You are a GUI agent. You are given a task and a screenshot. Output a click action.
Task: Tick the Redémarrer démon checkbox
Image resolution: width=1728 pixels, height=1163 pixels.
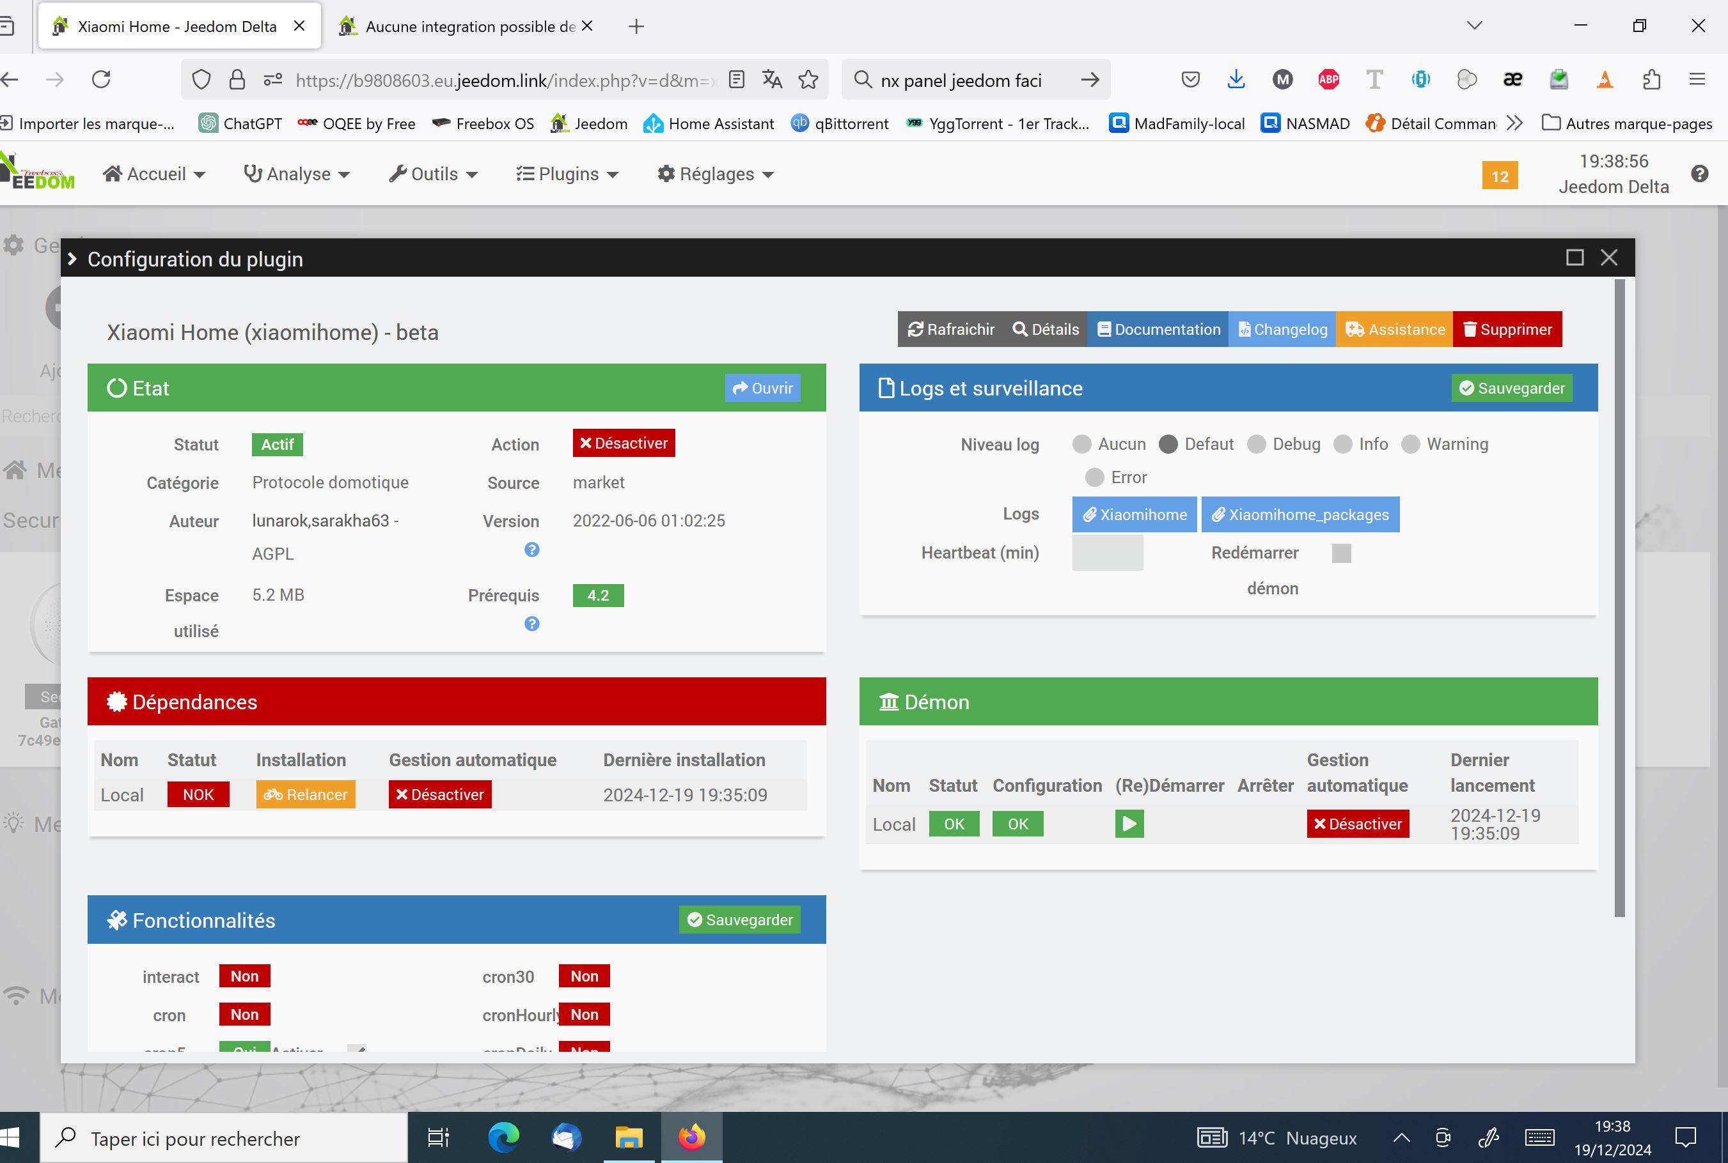(1341, 553)
